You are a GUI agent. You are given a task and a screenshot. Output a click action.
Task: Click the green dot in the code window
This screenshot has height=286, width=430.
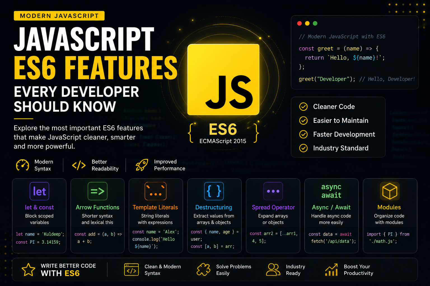[x=315, y=23]
